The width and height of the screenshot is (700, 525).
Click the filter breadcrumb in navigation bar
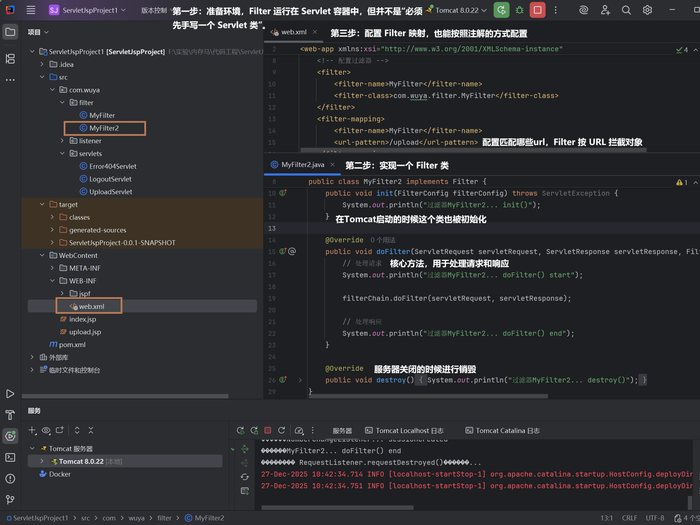[x=164, y=518]
